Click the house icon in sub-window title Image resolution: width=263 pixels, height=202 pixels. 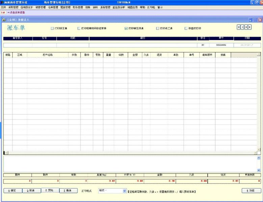pos(4,20)
